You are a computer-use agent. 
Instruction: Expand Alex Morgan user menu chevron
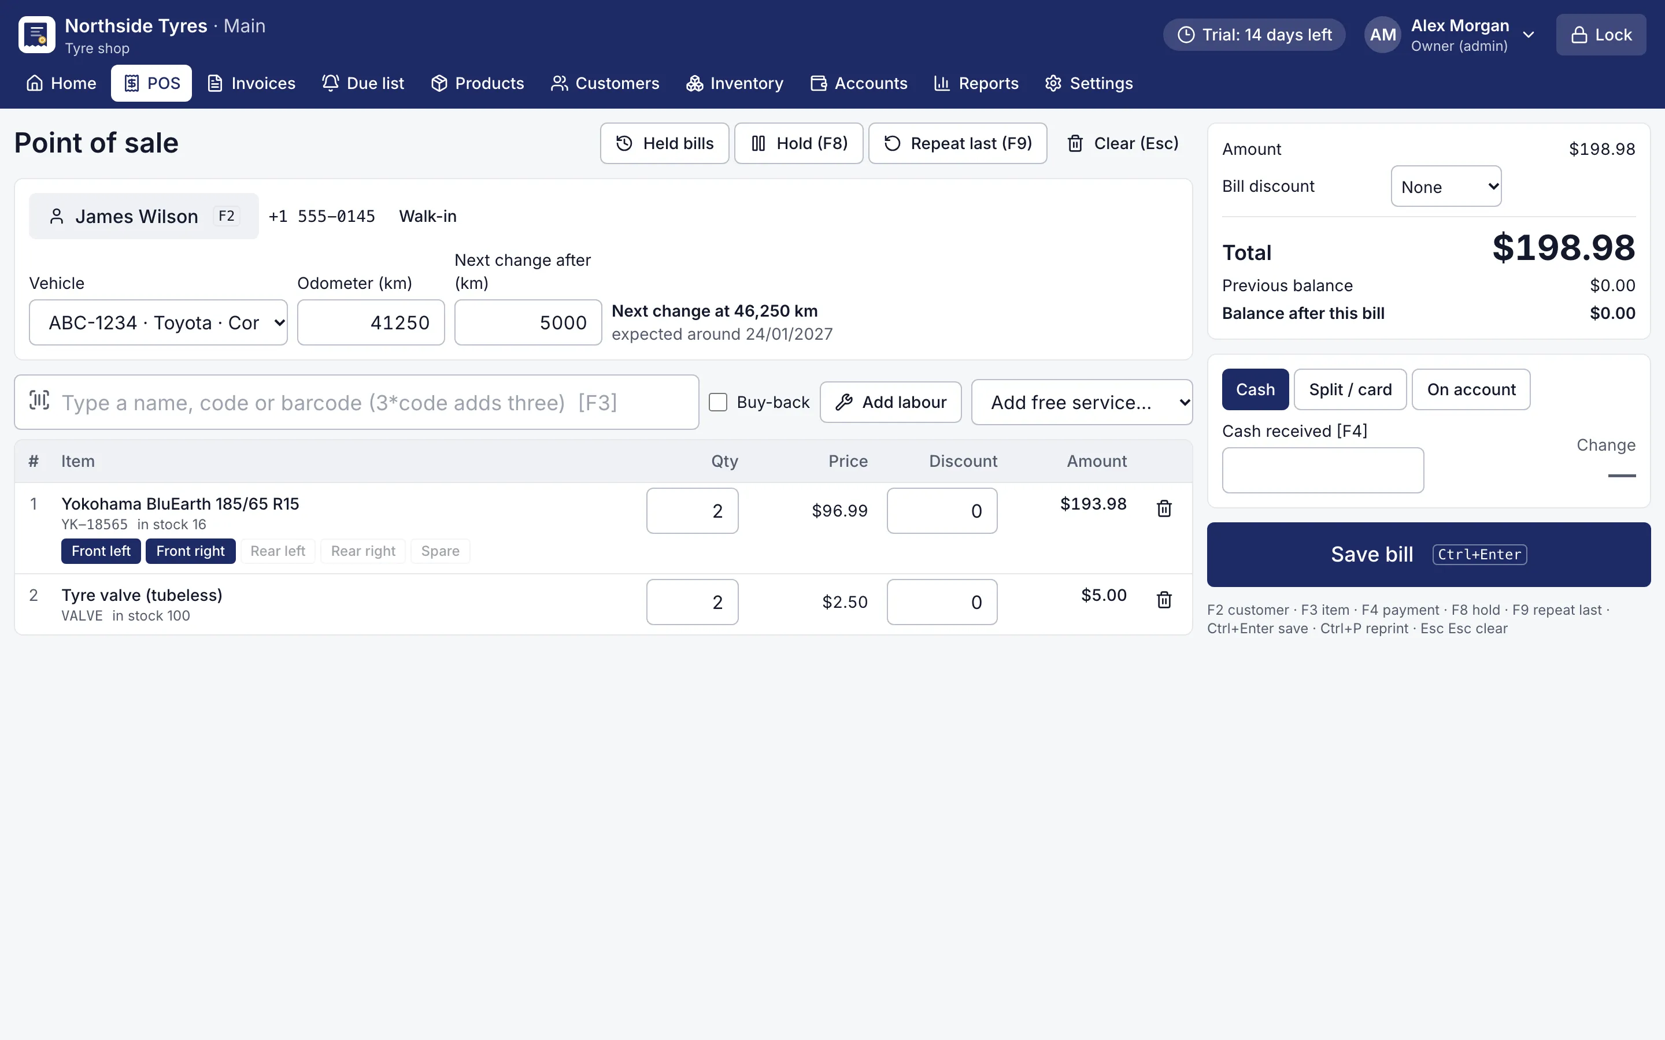pyautogui.click(x=1529, y=35)
